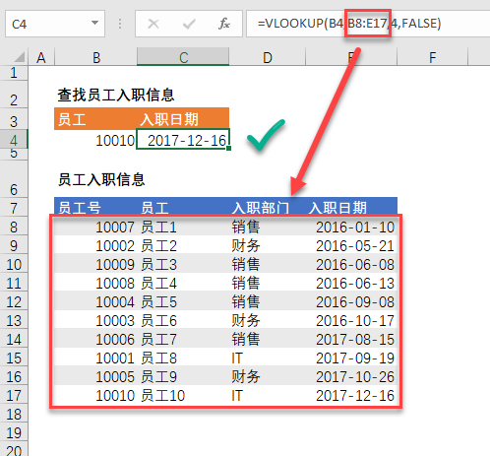Select employee number 10007 cell
Image resolution: width=490 pixels, height=456 pixels.
click(95, 227)
